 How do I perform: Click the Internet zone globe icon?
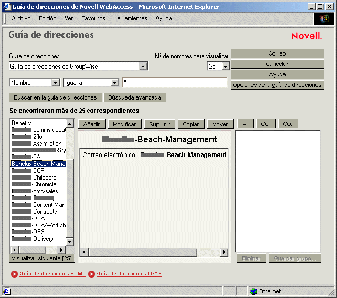pos(254,291)
